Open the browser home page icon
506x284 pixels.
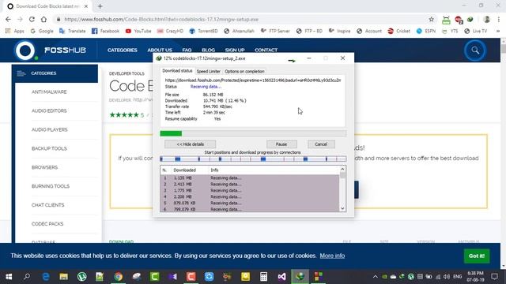point(44,19)
